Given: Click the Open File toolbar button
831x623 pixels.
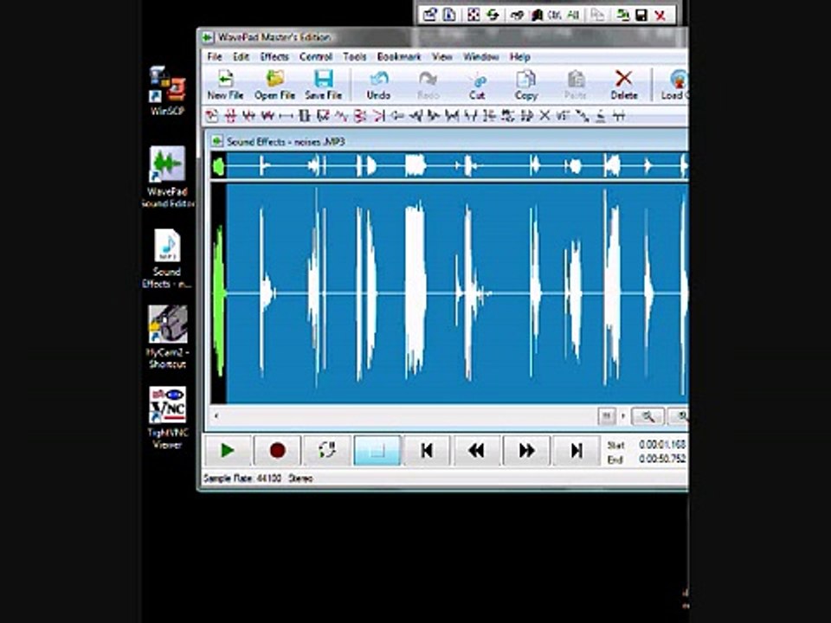Looking at the screenshot, I should pyautogui.click(x=274, y=85).
